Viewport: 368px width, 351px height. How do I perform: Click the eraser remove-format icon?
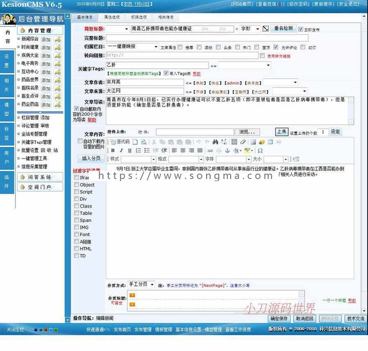(x=242, y=142)
